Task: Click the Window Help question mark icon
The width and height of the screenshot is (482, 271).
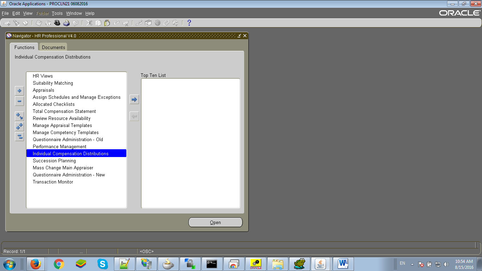Action: coord(189,23)
